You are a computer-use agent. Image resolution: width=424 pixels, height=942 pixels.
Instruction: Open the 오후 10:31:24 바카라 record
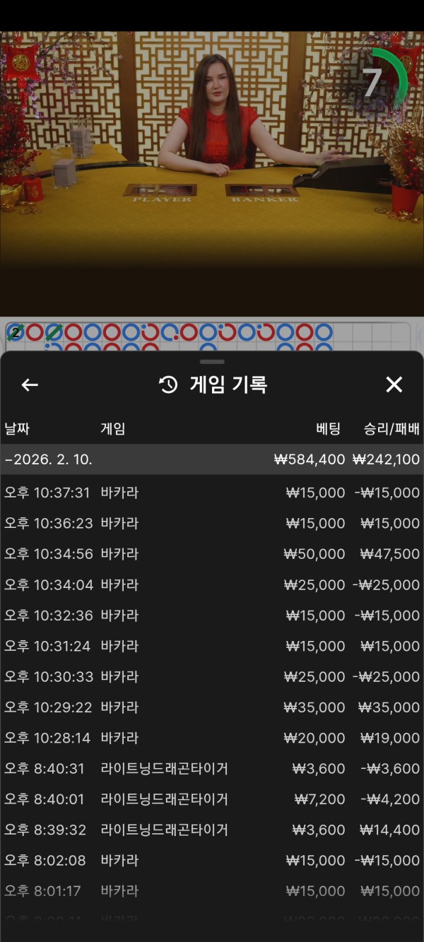tap(212, 646)
